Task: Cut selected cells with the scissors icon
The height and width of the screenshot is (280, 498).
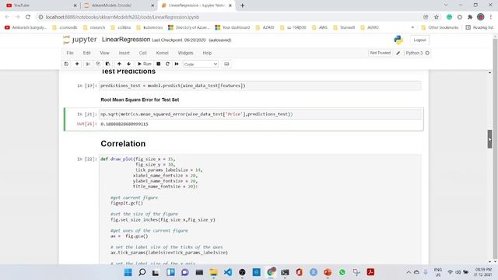Action: [88, 64]
